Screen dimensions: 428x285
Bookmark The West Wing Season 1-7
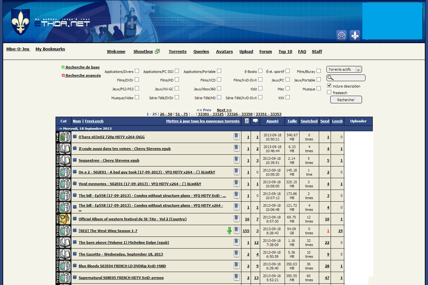coord(236,230)
